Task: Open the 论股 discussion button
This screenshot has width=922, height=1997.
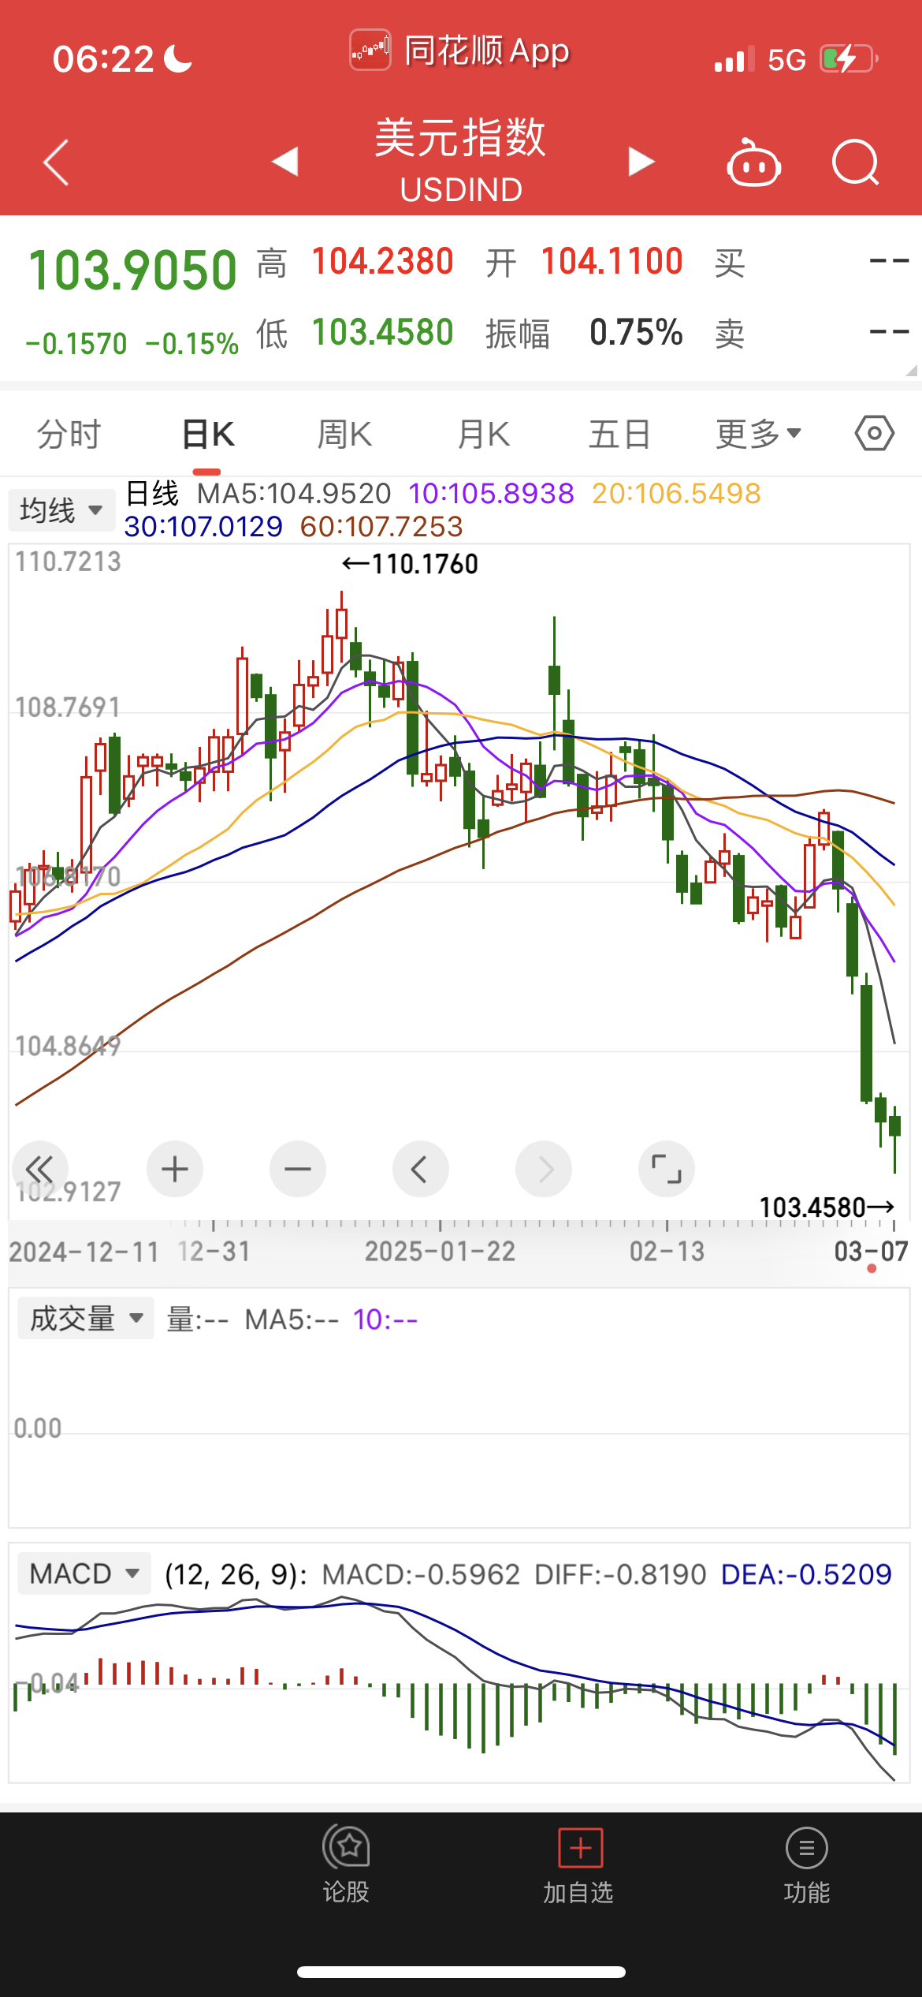Action: [x=346, y=1866]
